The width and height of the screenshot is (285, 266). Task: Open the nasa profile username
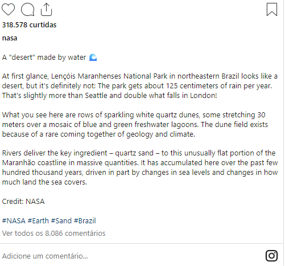pos(10,38)
